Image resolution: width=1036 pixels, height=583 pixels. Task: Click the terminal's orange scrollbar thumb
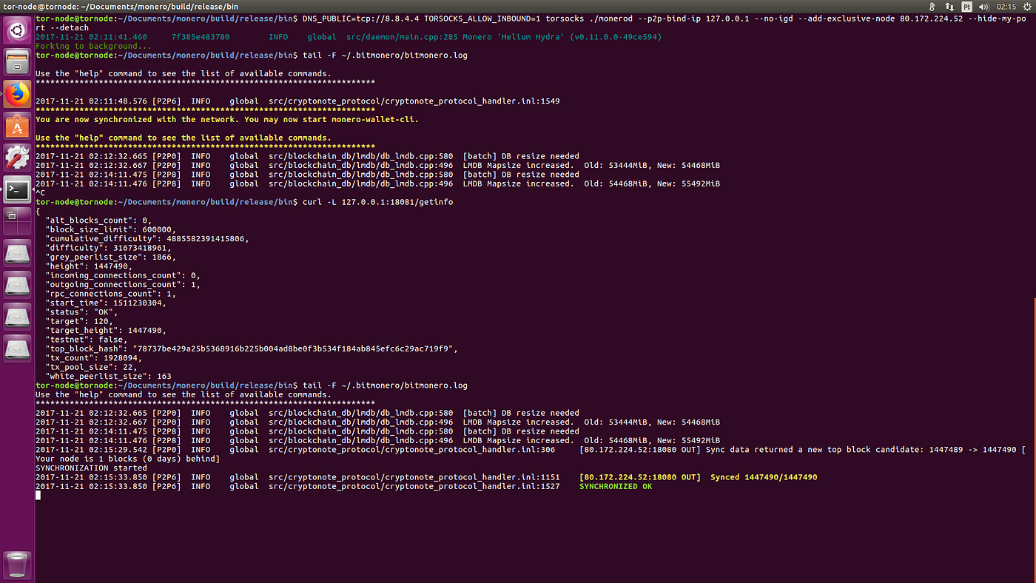click(x=1034, y=441)
